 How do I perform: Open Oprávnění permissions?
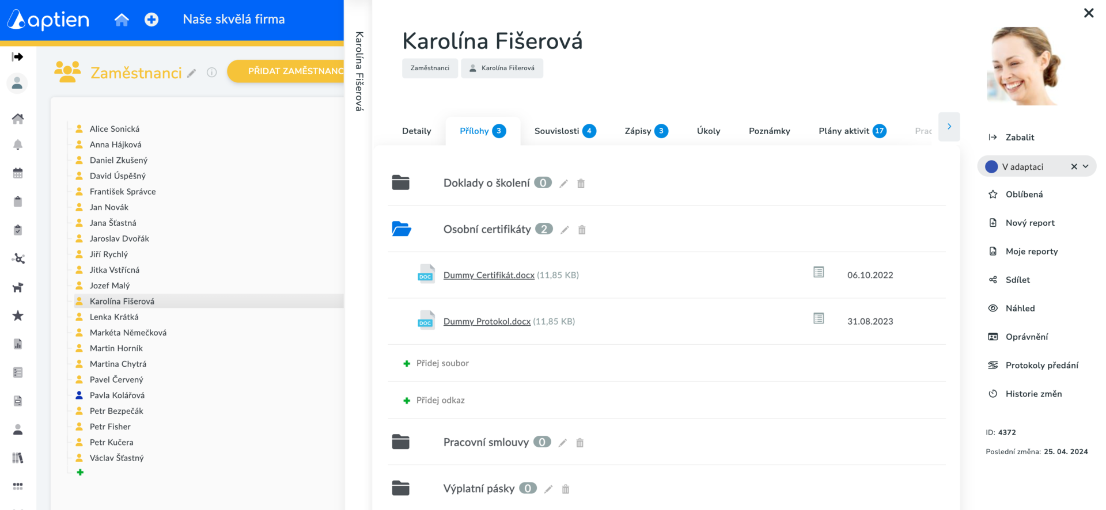(1018, 337)
